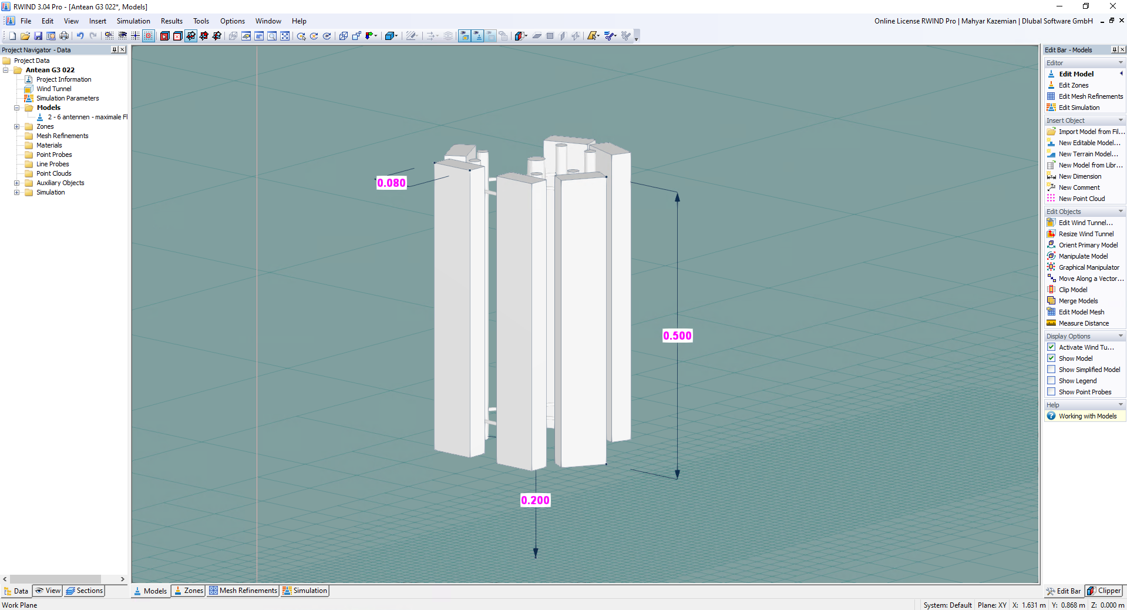Click the scissors clipper toolbar icon
This screenshot has width=1127, height=610.
pyautogui.click(x=610, y=36)
